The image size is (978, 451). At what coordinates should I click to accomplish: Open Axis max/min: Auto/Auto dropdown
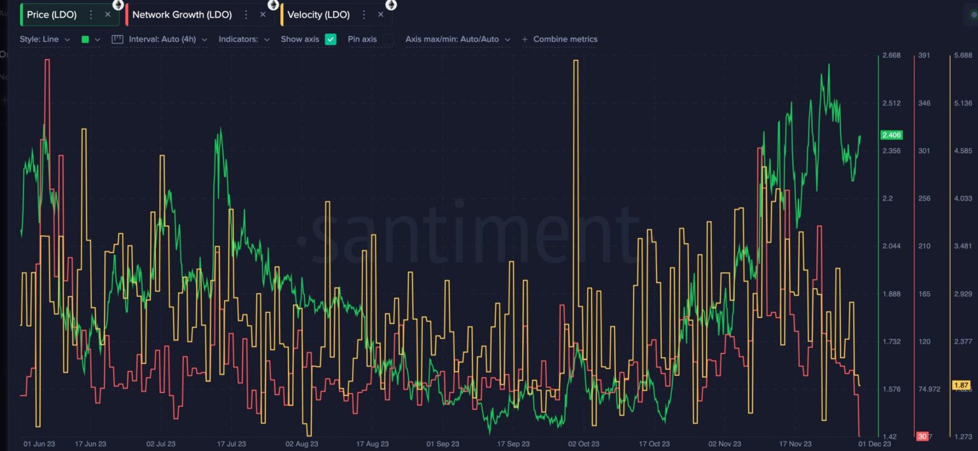pos(457,39)
